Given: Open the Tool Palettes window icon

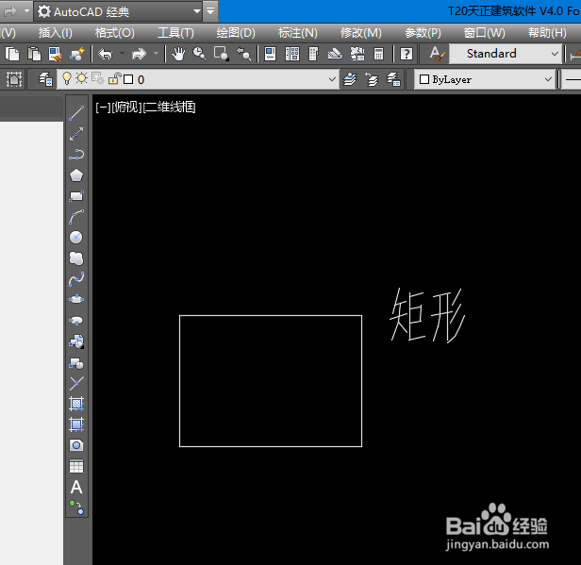Looking at the screenshot, I should (313, 54).
